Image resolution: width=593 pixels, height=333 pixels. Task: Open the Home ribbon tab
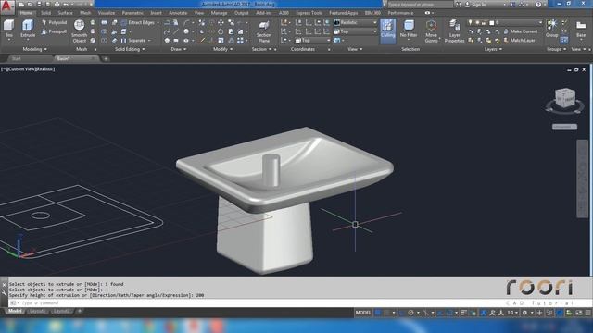tap(26, 13)
